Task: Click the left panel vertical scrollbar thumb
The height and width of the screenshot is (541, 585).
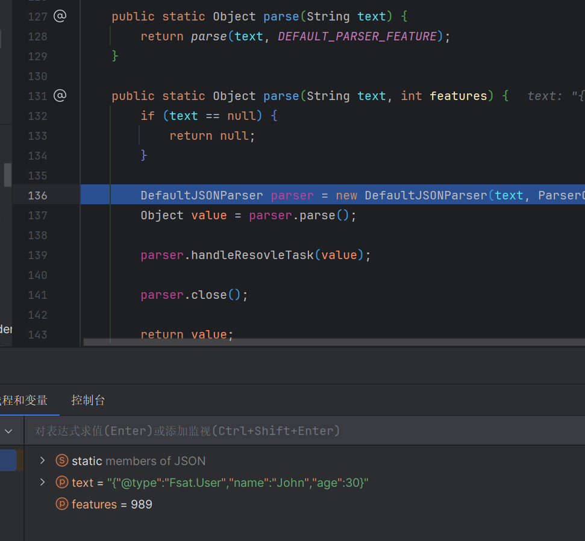Action: [x=7, y=175]
